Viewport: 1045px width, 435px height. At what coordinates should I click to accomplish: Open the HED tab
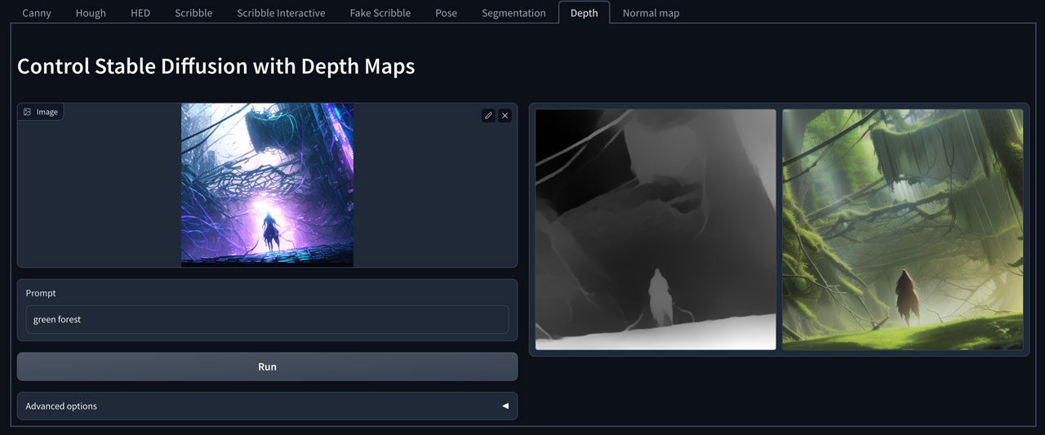point(140,13)
